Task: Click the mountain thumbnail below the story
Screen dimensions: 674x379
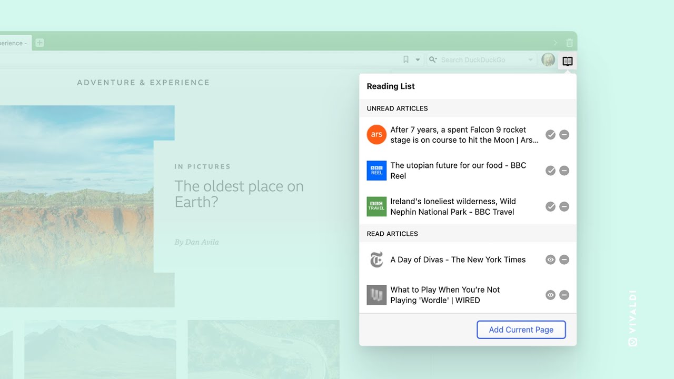Action: click(100, 350)
